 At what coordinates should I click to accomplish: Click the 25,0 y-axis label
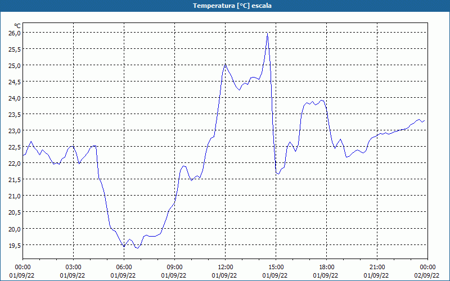pos(15,66)
